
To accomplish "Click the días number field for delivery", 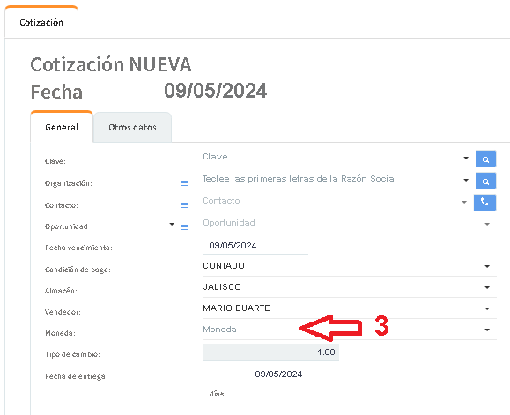I will 220,374.
